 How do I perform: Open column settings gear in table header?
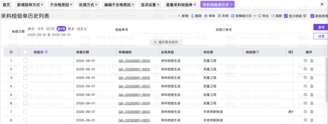[x=11, y=52]
